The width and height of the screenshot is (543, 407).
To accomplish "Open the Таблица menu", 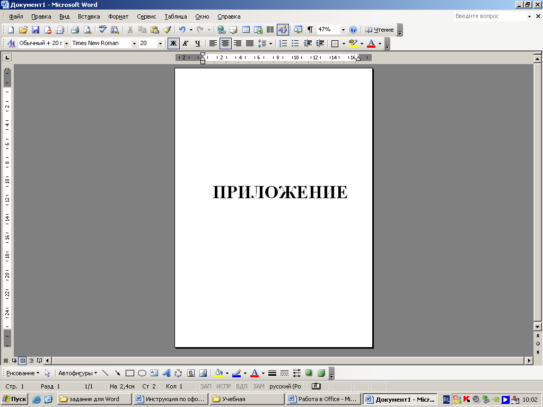I will point(176,16).
